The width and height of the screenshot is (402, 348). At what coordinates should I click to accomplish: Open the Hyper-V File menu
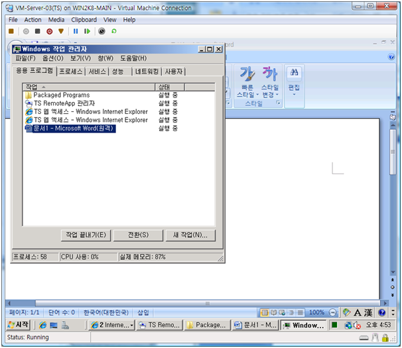point(13,20)
